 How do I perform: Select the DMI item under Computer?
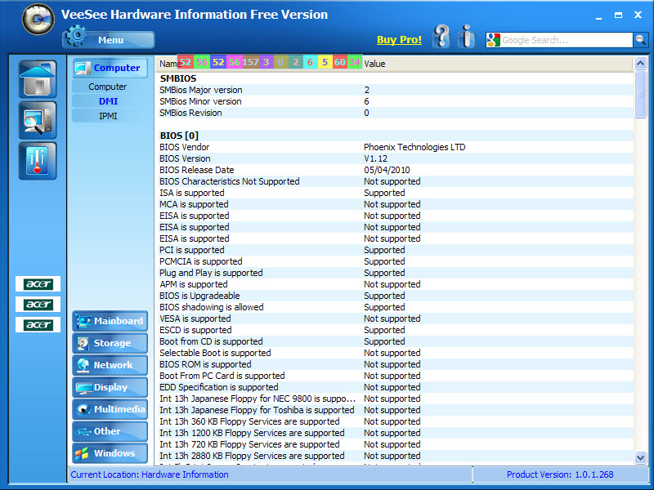click(x=108, y=101)
